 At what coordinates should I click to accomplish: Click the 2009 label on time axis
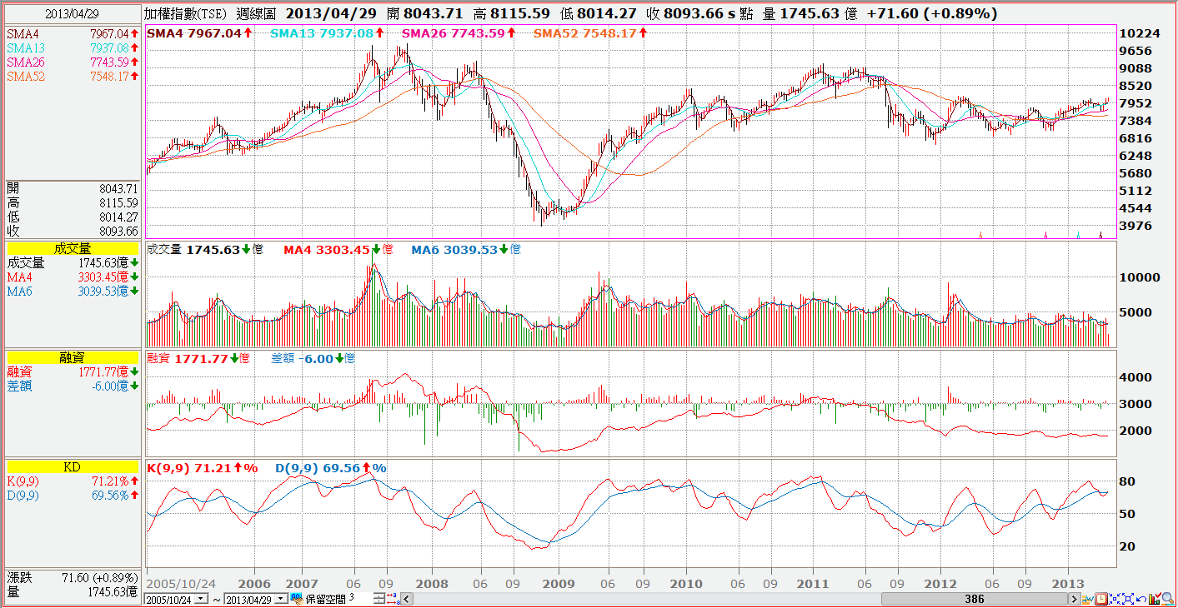558,583
